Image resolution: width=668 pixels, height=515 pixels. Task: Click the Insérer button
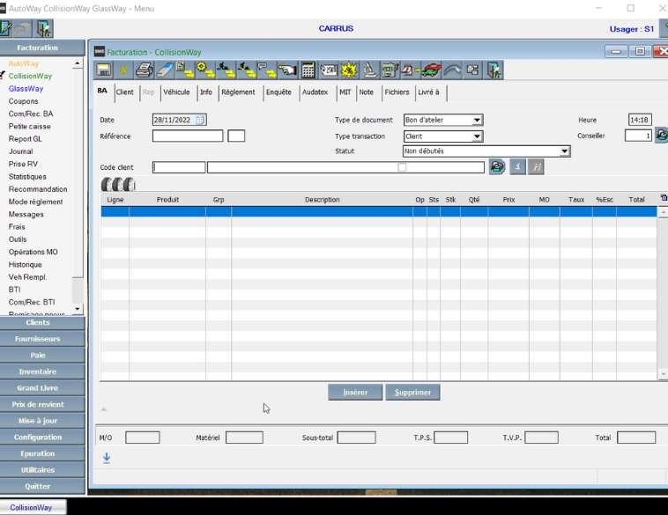click(355, 392)
